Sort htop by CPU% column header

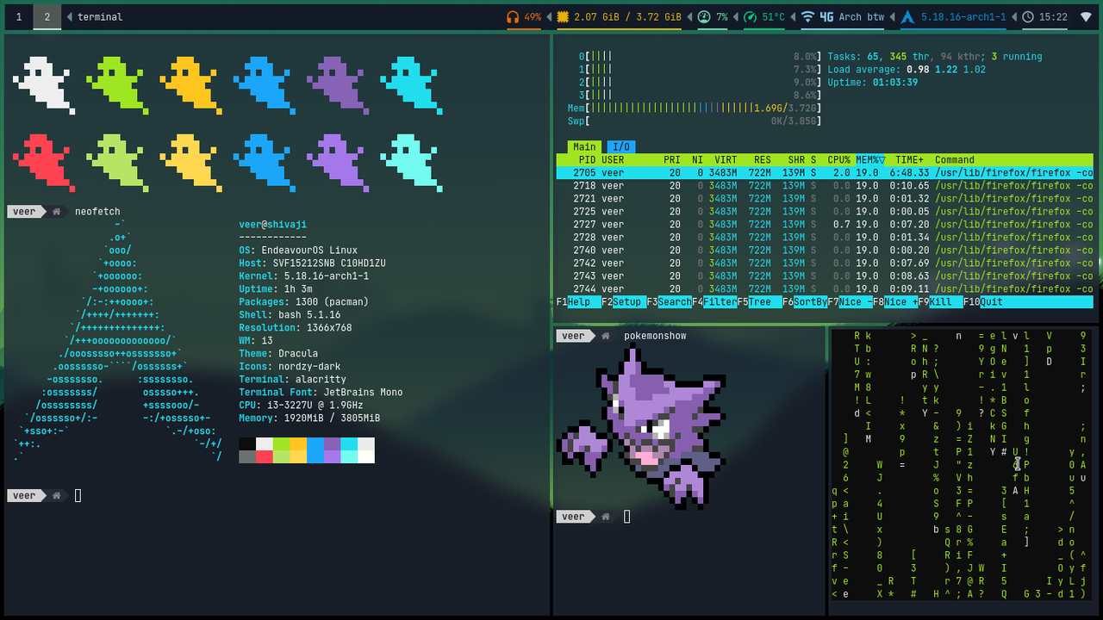tap(838, 160)
